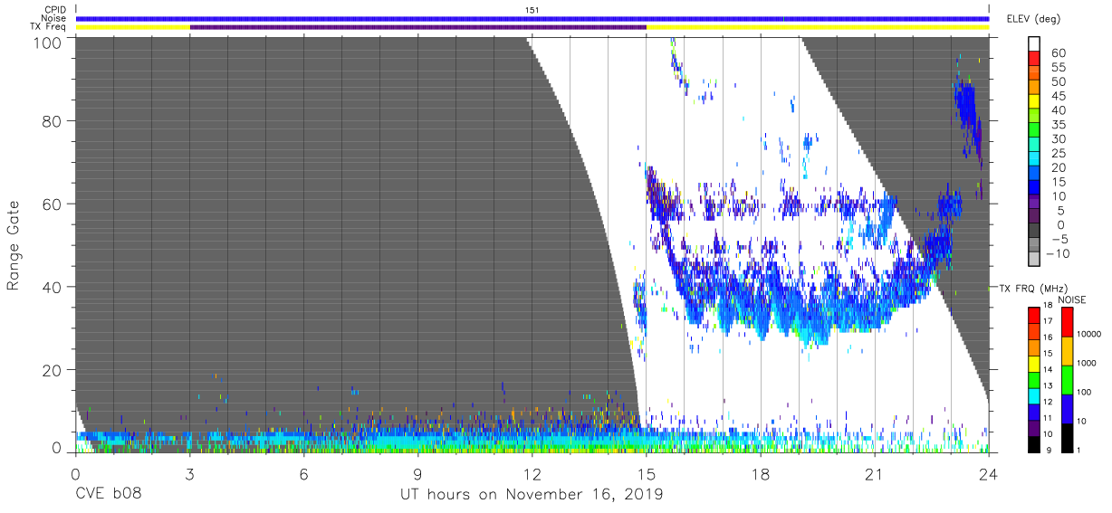
Task: Click the NOISE legend value '1'
Action: point(1079,450)
